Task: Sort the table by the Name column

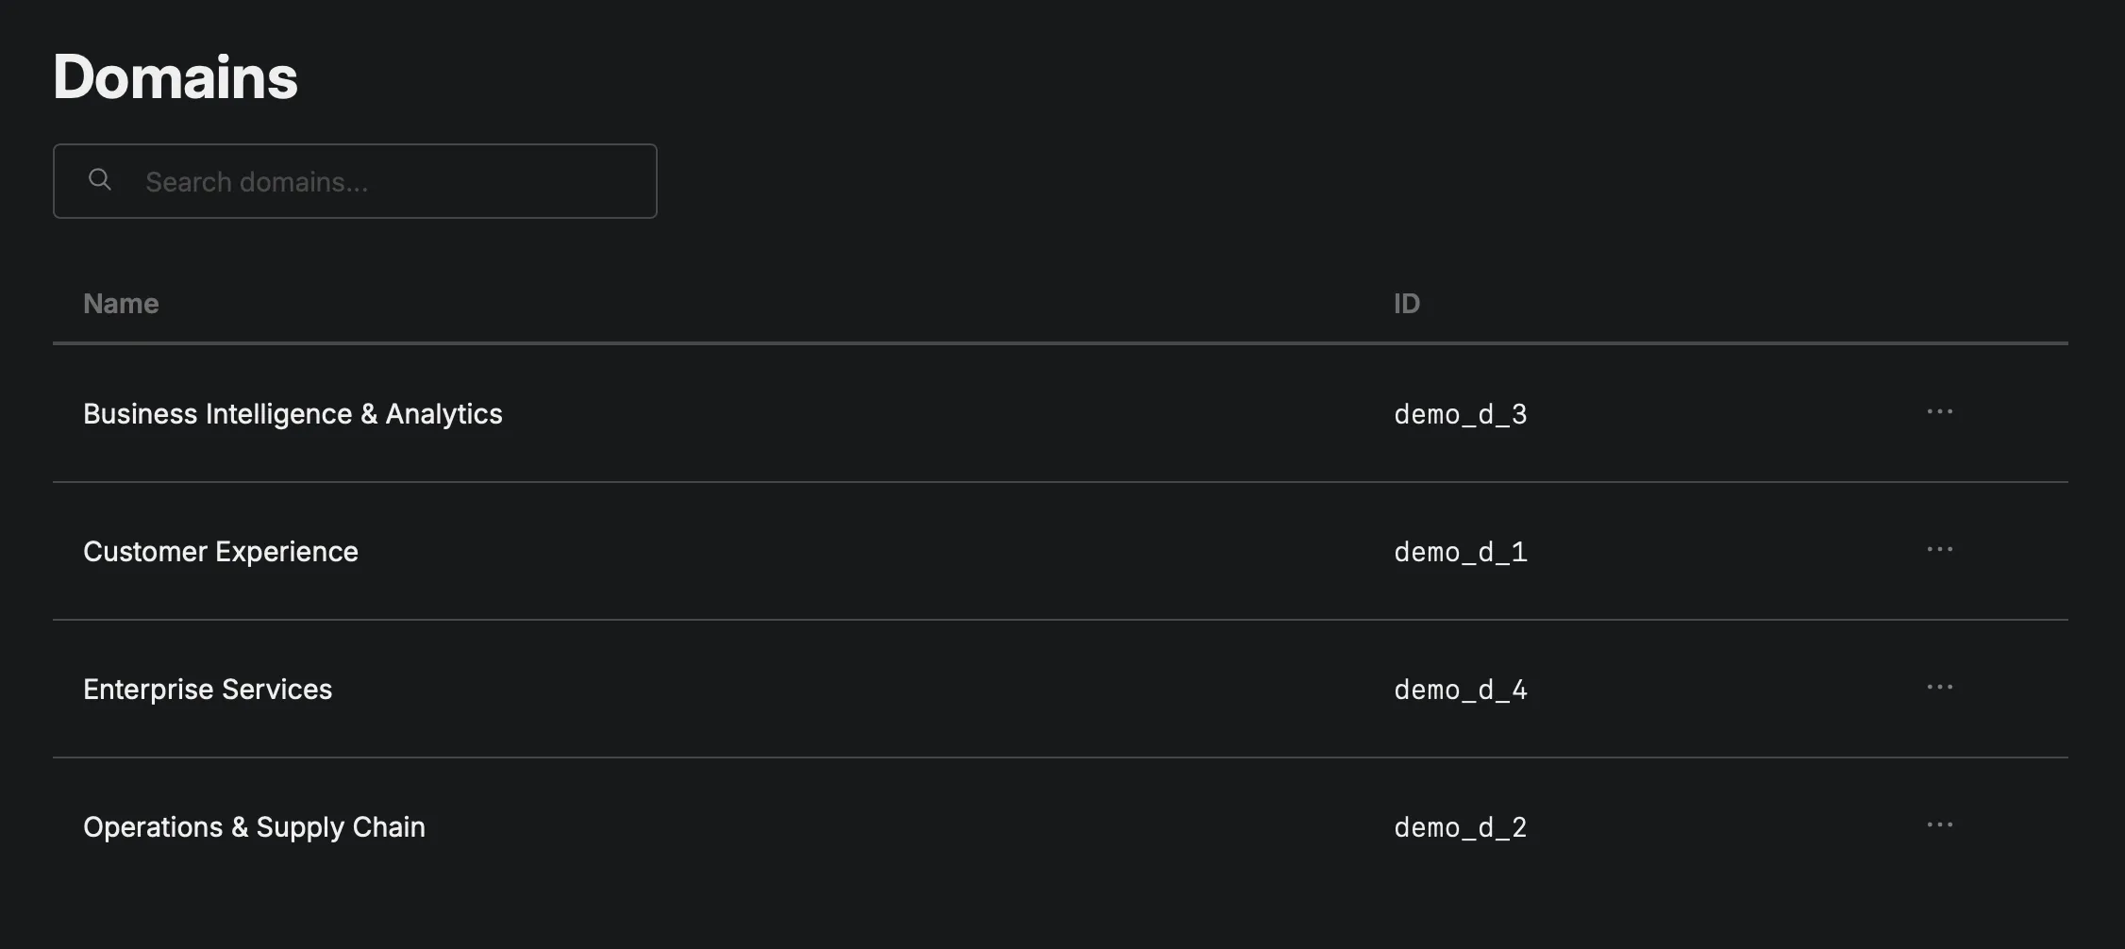Action: 121,303
